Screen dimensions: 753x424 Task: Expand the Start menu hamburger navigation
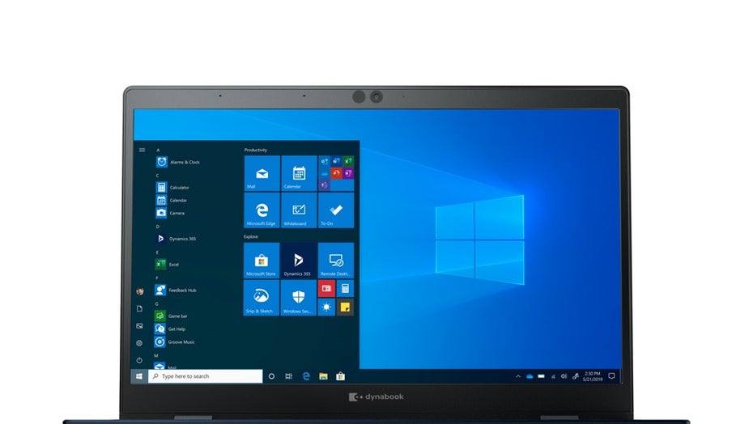pos(142,150)
